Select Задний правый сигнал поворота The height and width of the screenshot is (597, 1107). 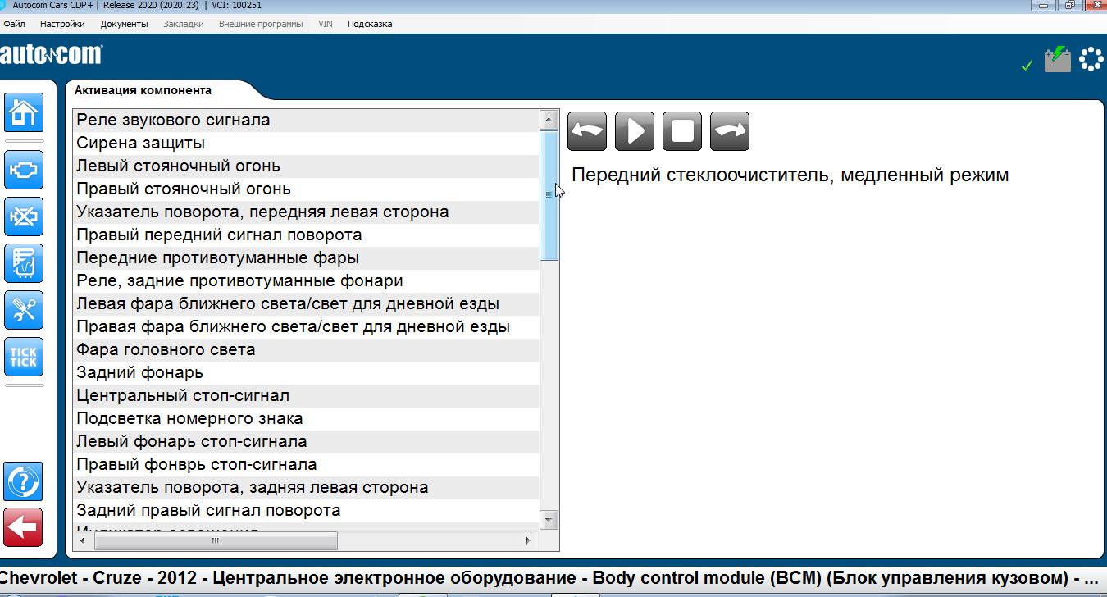click(x=307, y=510)
